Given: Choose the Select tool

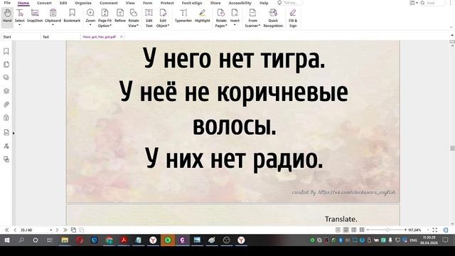Looking at the screenshot, I should tap(20, 16).
